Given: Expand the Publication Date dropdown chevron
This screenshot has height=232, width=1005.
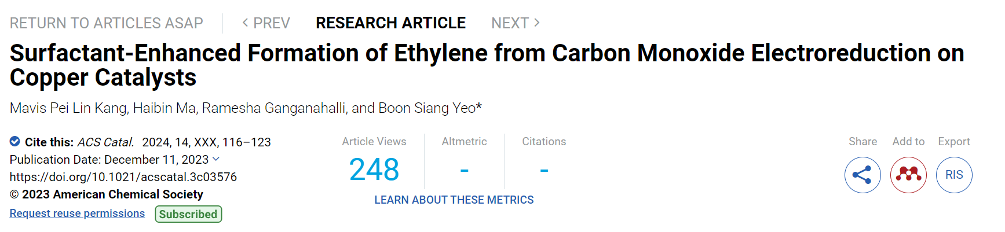Looking at the screenshot, I should click(x=216, y=159).
